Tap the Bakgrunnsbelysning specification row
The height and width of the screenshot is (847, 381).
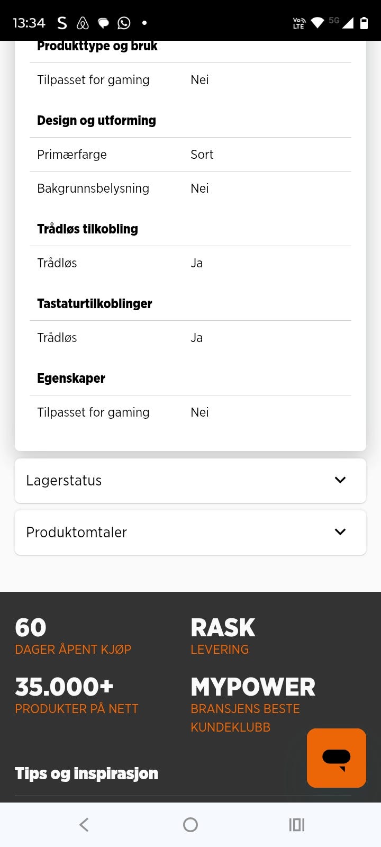pyautogui.click(x=190, y=188)
